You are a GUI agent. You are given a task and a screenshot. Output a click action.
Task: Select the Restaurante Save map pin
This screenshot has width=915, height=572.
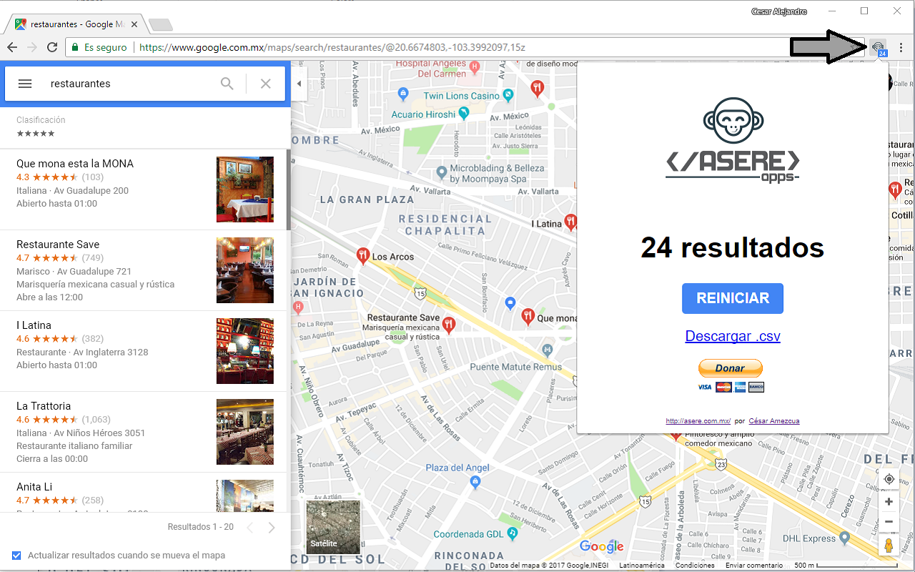[x=449, y=325]
